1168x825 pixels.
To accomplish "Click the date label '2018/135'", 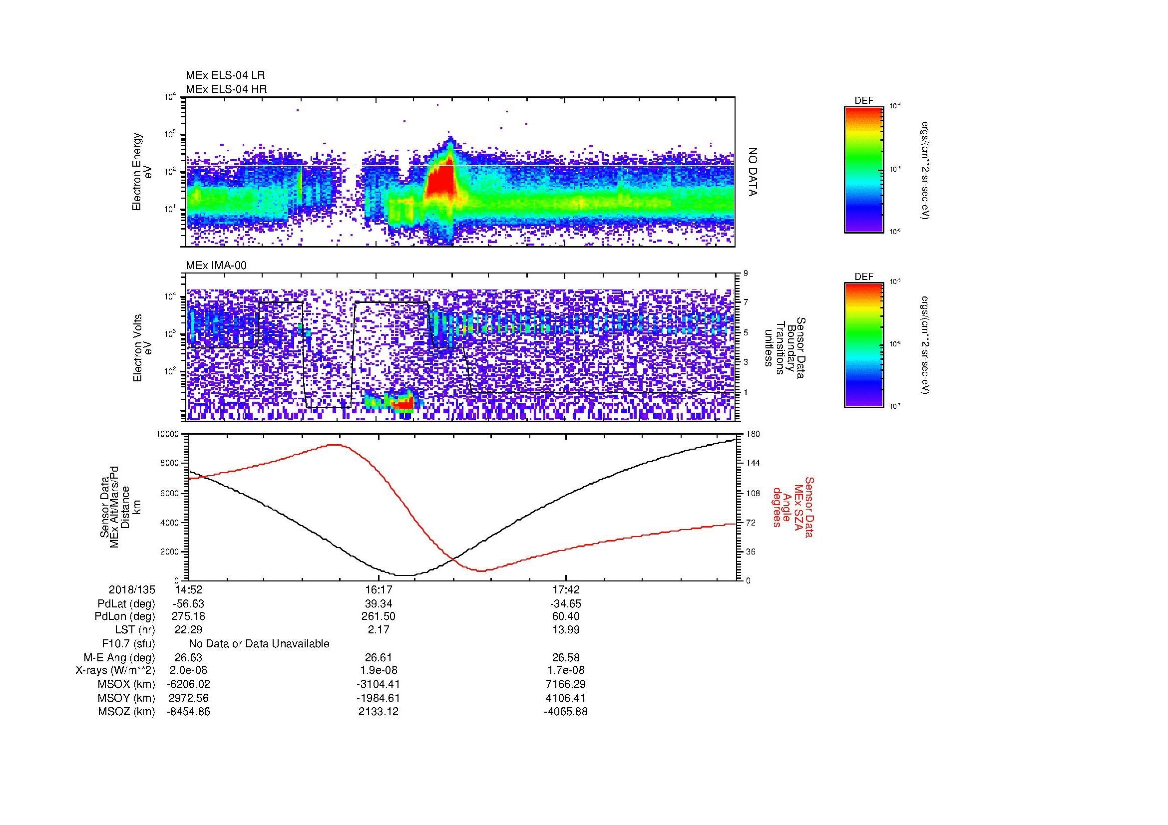I will [x=132, y=589].
